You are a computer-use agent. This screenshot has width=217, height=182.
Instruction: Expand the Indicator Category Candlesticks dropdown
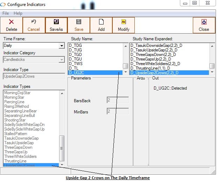tap(62, 60)
